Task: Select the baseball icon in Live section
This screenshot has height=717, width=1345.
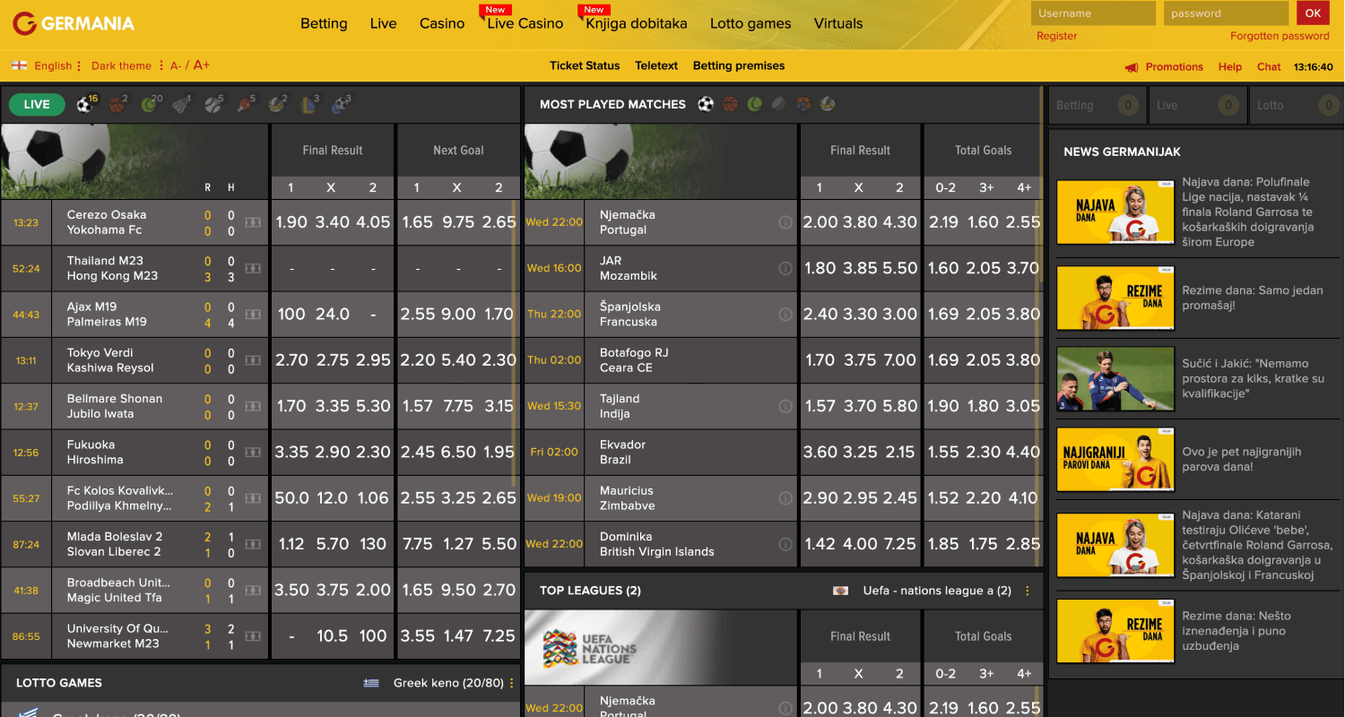Action: [213, 105]
